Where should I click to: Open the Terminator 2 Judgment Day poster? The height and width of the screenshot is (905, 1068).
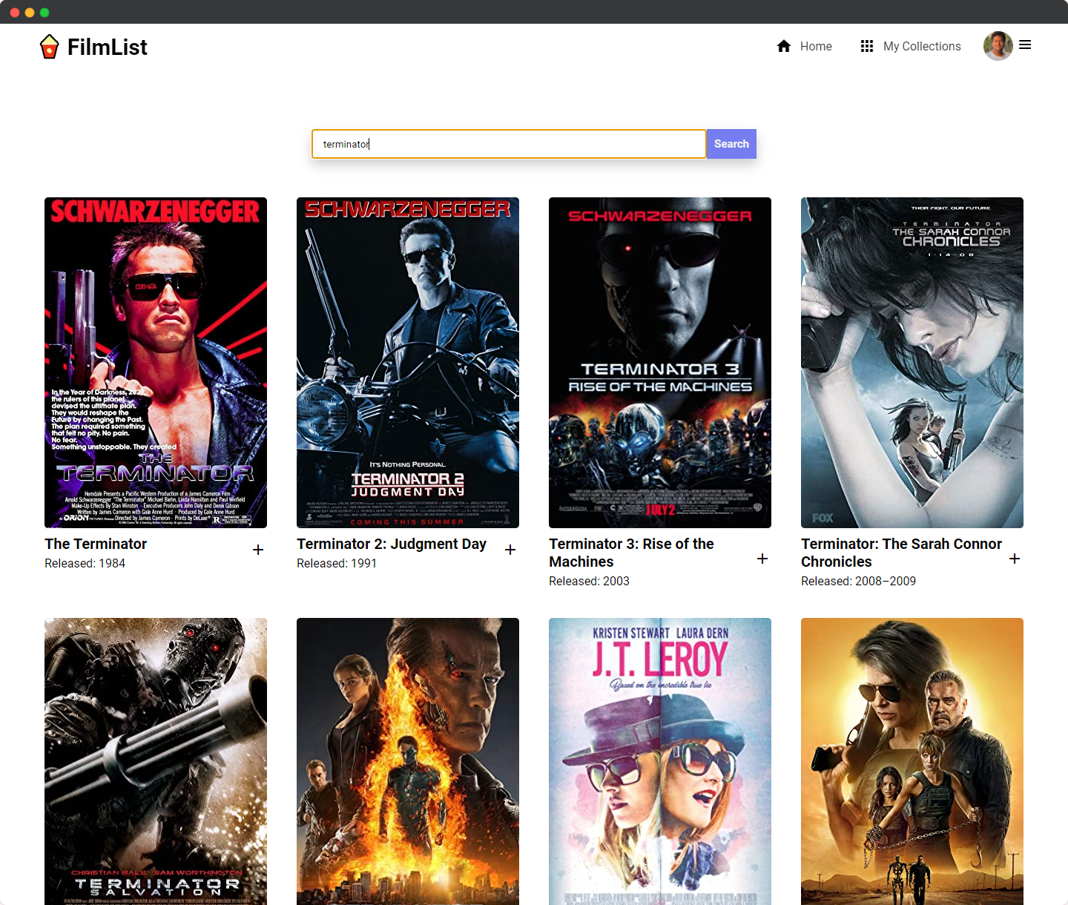408,363
